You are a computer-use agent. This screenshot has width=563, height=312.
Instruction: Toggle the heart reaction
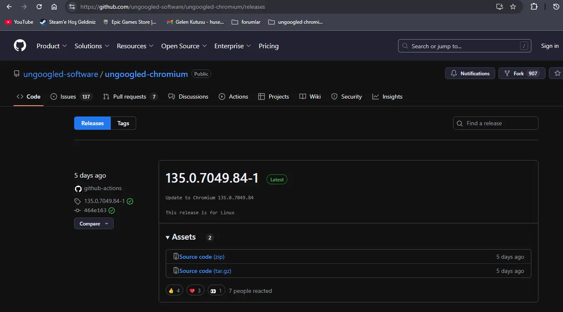195,291
